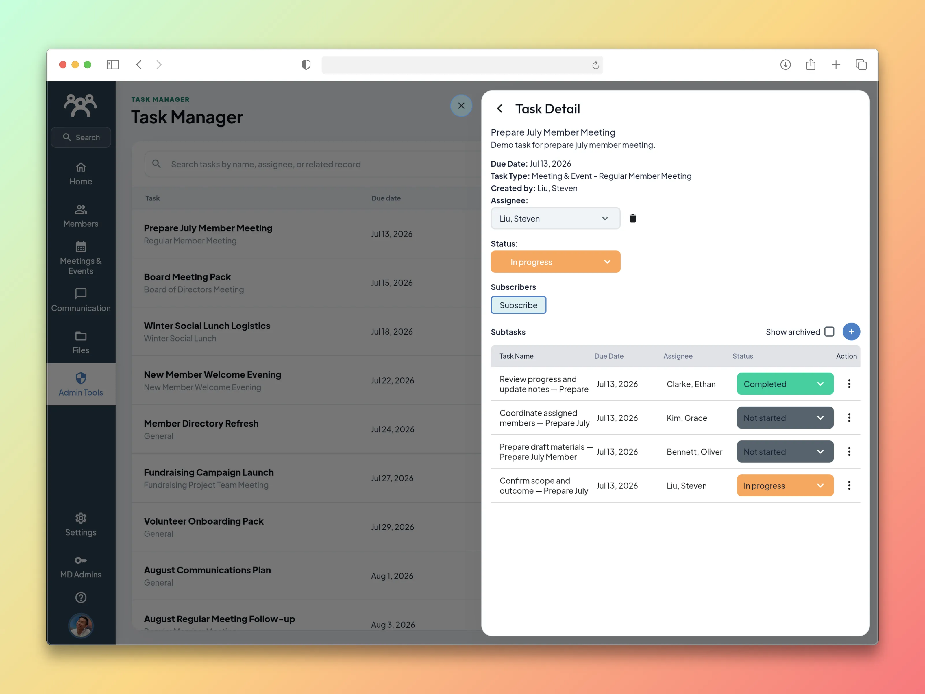This screenshot has height=694, width=925.
Task: Open Not started dropdown for Kim, Grace subtask
Action: tap(785, 418)
